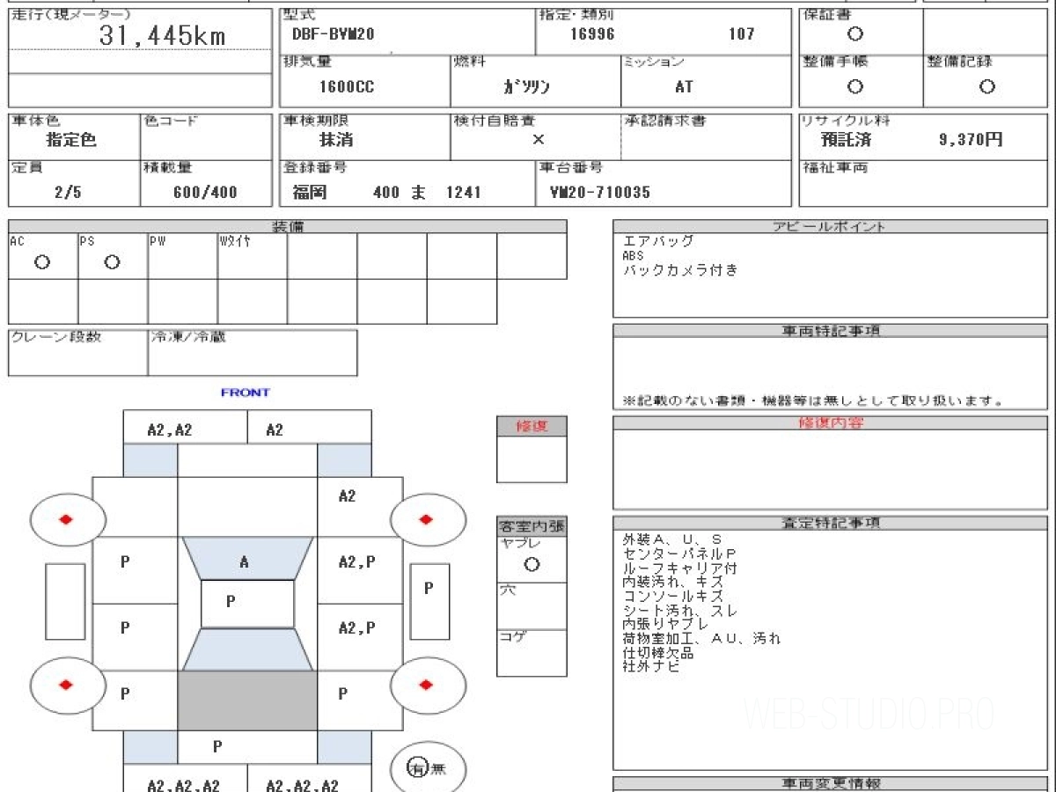This screenshot has width=1056, height=792.
Task: Select バックカメラ付き appeal point
Action: click(680, 270)
